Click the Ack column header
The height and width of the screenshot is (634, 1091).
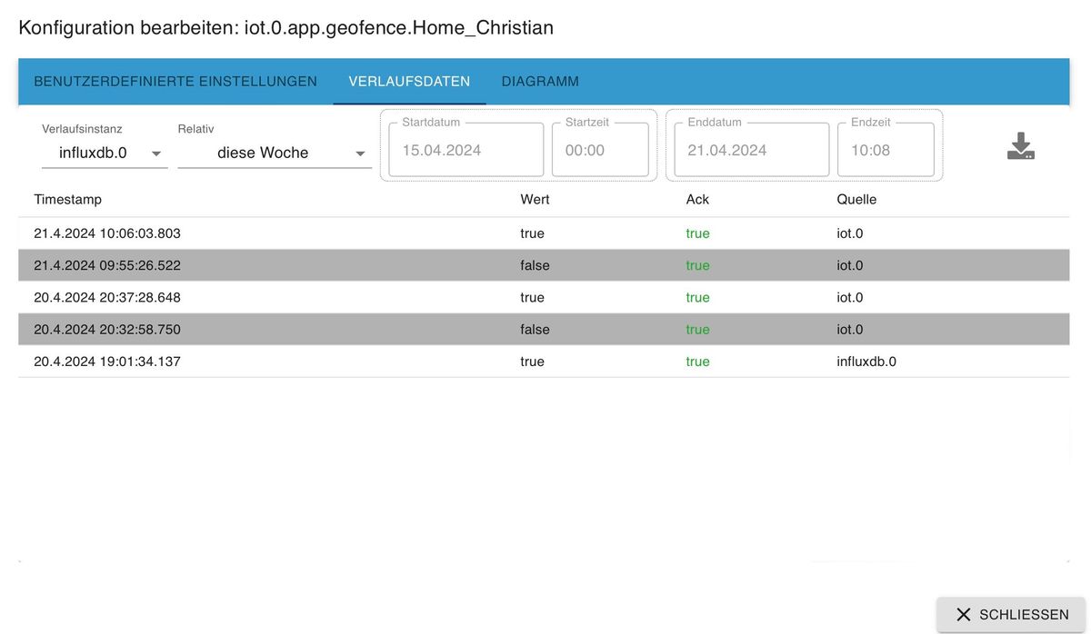point(697,199)
